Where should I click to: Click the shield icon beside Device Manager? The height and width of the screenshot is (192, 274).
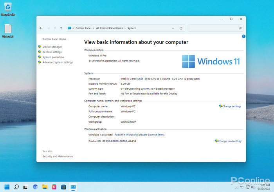pyautogui.click(x=40, y=47)
